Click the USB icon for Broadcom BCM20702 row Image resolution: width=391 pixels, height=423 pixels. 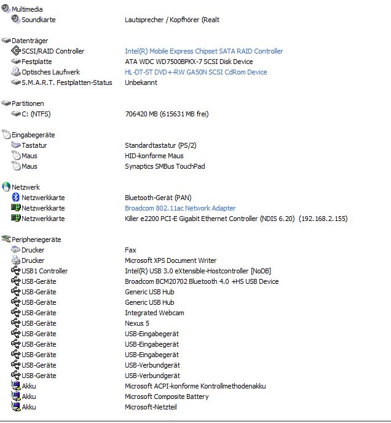16,281
